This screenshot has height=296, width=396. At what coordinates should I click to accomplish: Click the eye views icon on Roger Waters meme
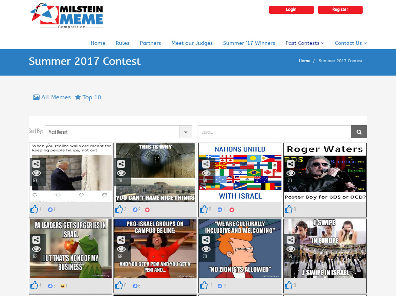(x=291, y=173)
